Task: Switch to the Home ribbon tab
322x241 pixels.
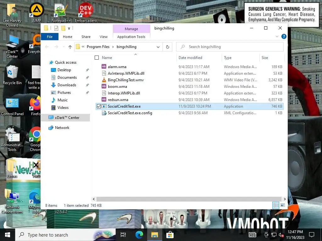Action: point(68,37)
